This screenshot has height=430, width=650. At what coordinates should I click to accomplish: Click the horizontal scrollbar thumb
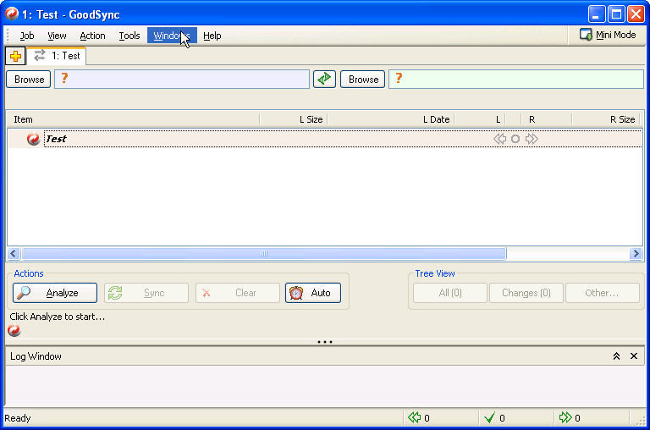[x=264, y=253]
